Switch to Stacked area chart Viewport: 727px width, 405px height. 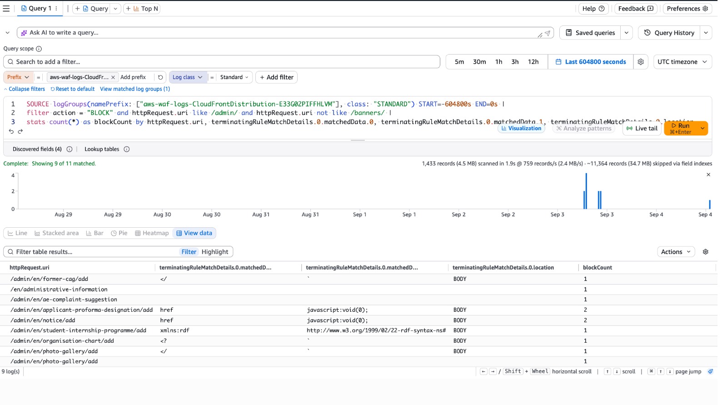pyautogui.click(x=56, y=233)
